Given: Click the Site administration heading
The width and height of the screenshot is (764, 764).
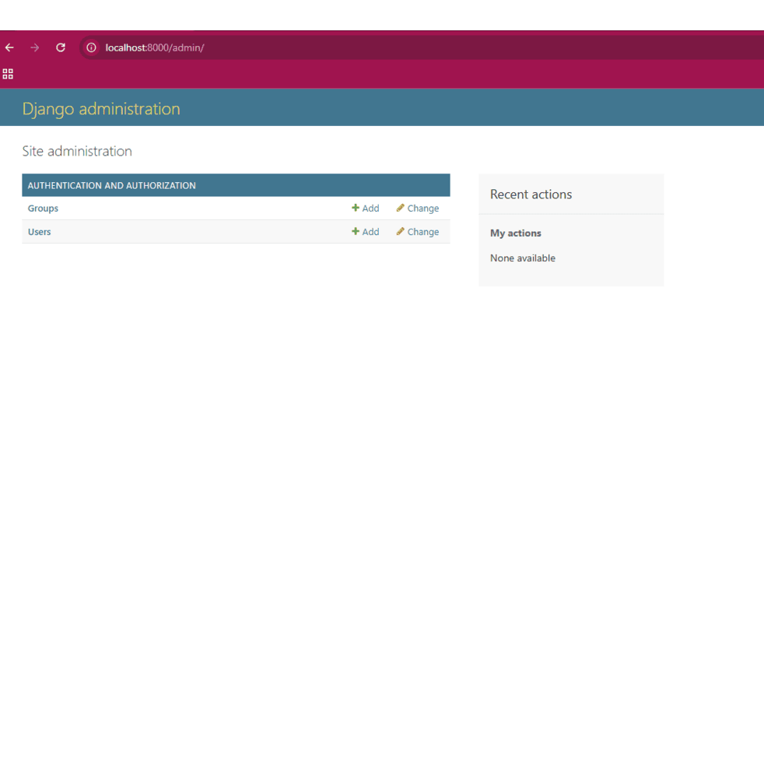Looking at the screenshot, I should tap(77, 151).
